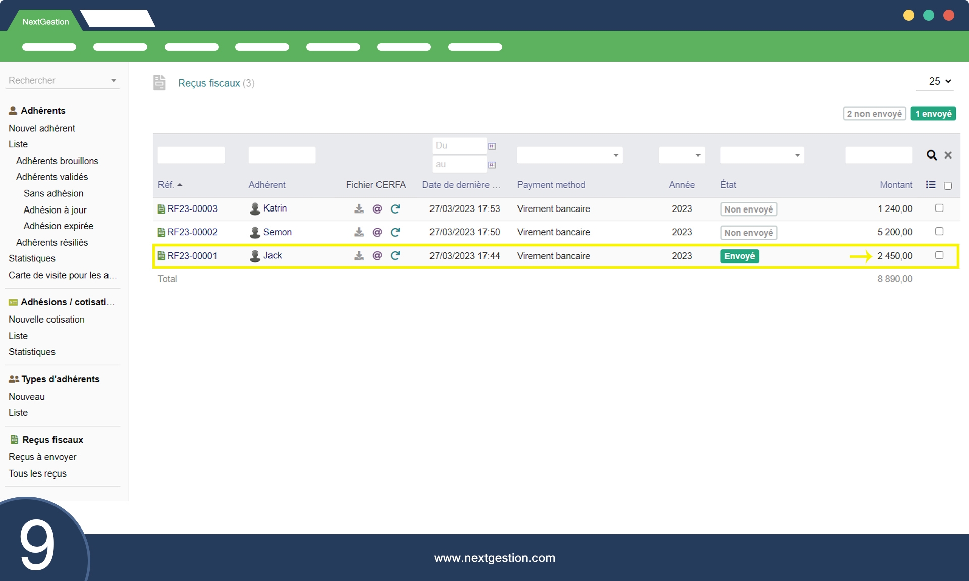Open receipt link RF23-00002

pyautogui.click(x=192, y=232)
